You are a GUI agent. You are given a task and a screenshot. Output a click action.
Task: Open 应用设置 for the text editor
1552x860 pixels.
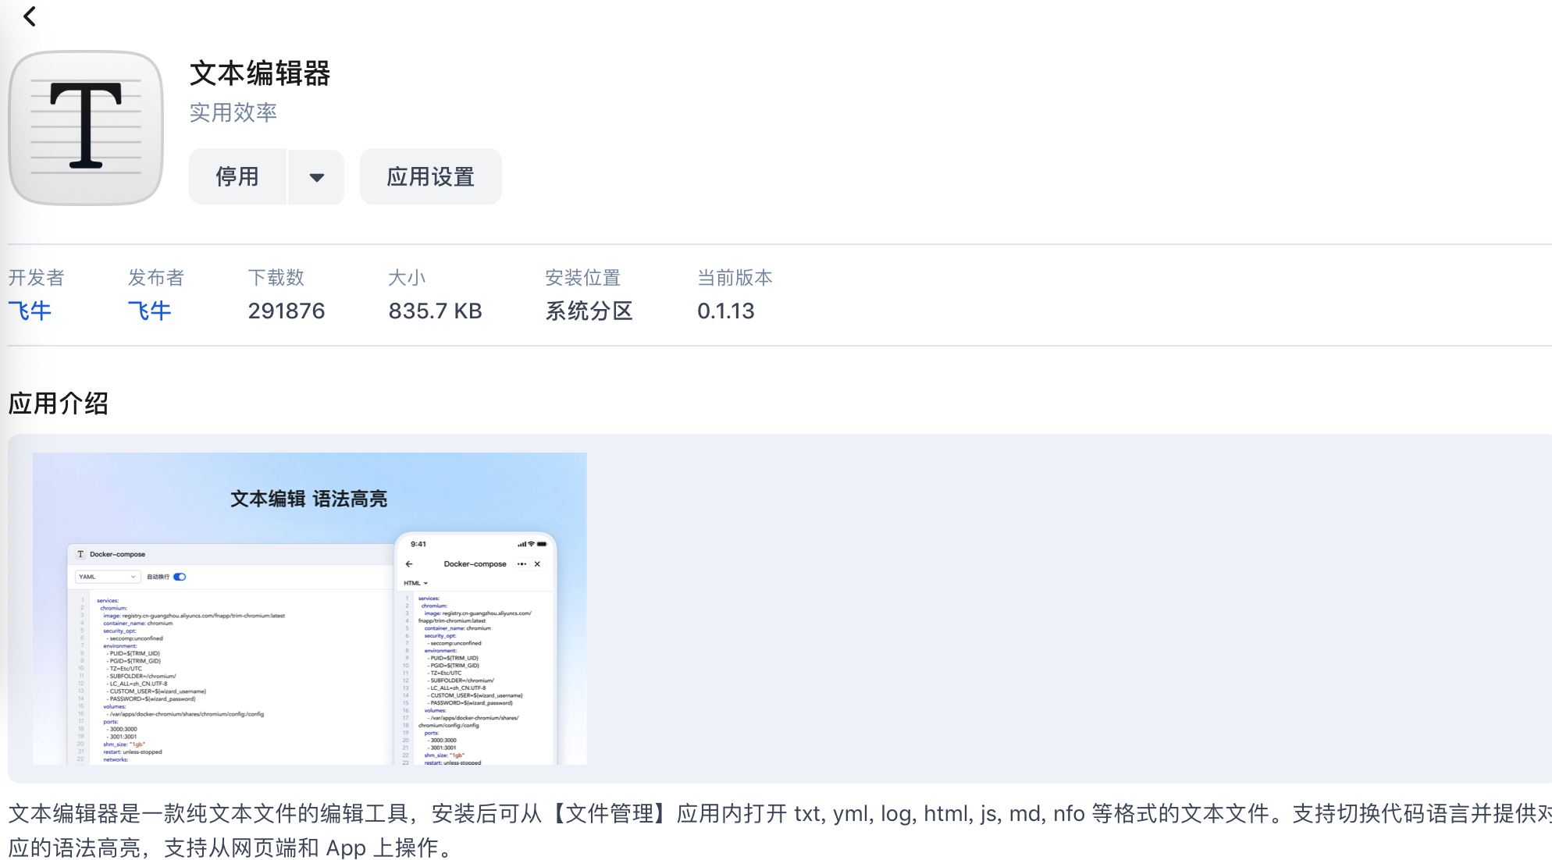click(x=430, y=176)
